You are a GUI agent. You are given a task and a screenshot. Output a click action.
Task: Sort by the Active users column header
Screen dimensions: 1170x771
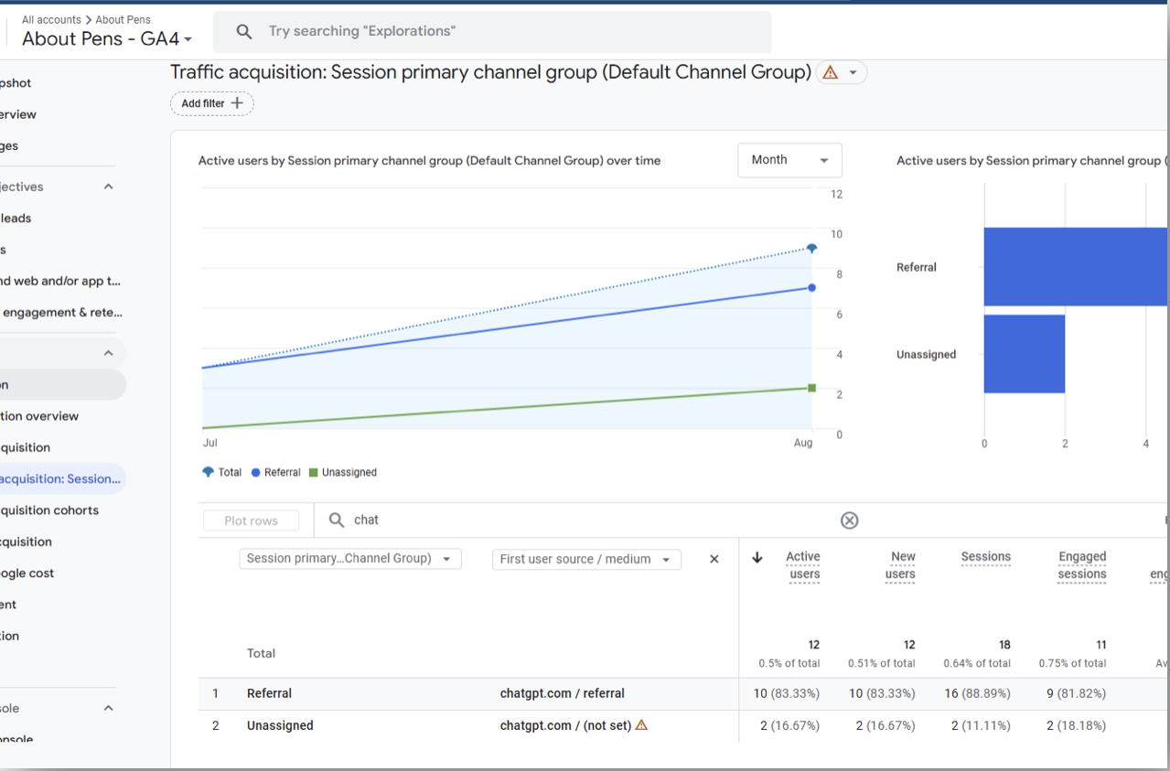tap(803, 566)
